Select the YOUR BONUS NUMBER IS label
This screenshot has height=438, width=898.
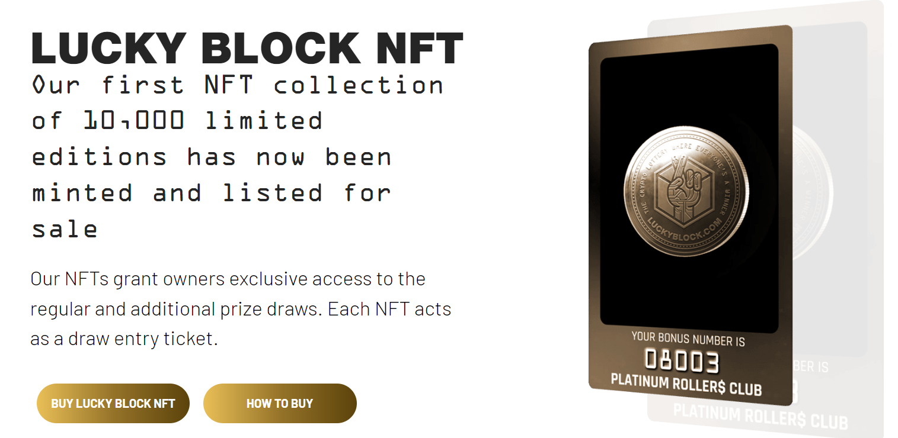point(688,339)
